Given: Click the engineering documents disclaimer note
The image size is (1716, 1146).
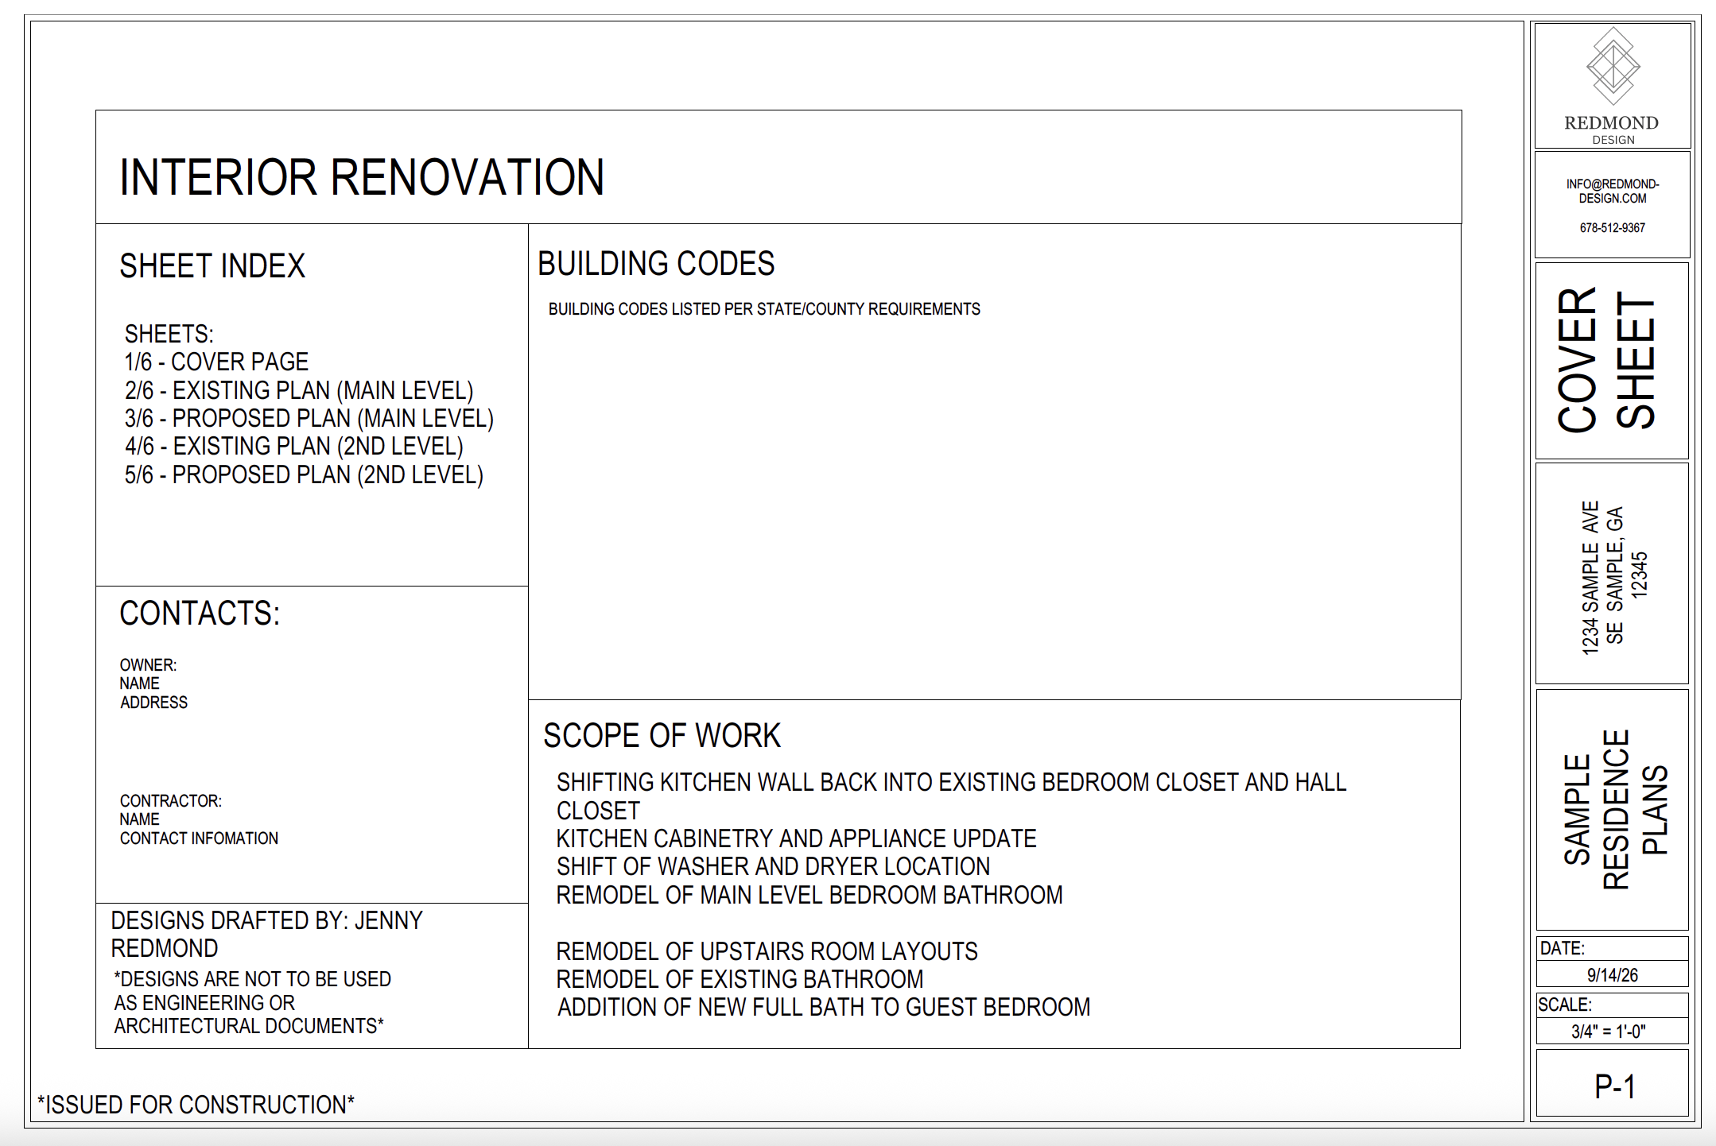Looking at the screenshot, I should (x=253, y=1002).
